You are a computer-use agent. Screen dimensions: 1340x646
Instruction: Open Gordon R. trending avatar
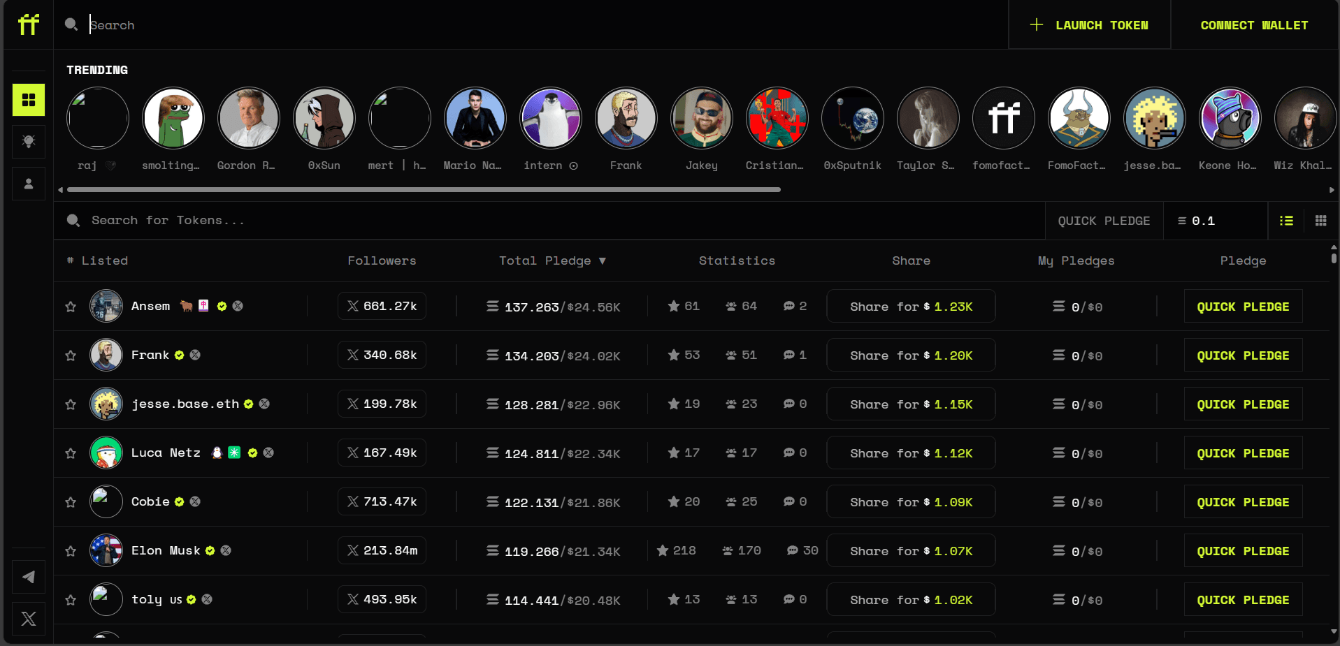click(248, 118)
